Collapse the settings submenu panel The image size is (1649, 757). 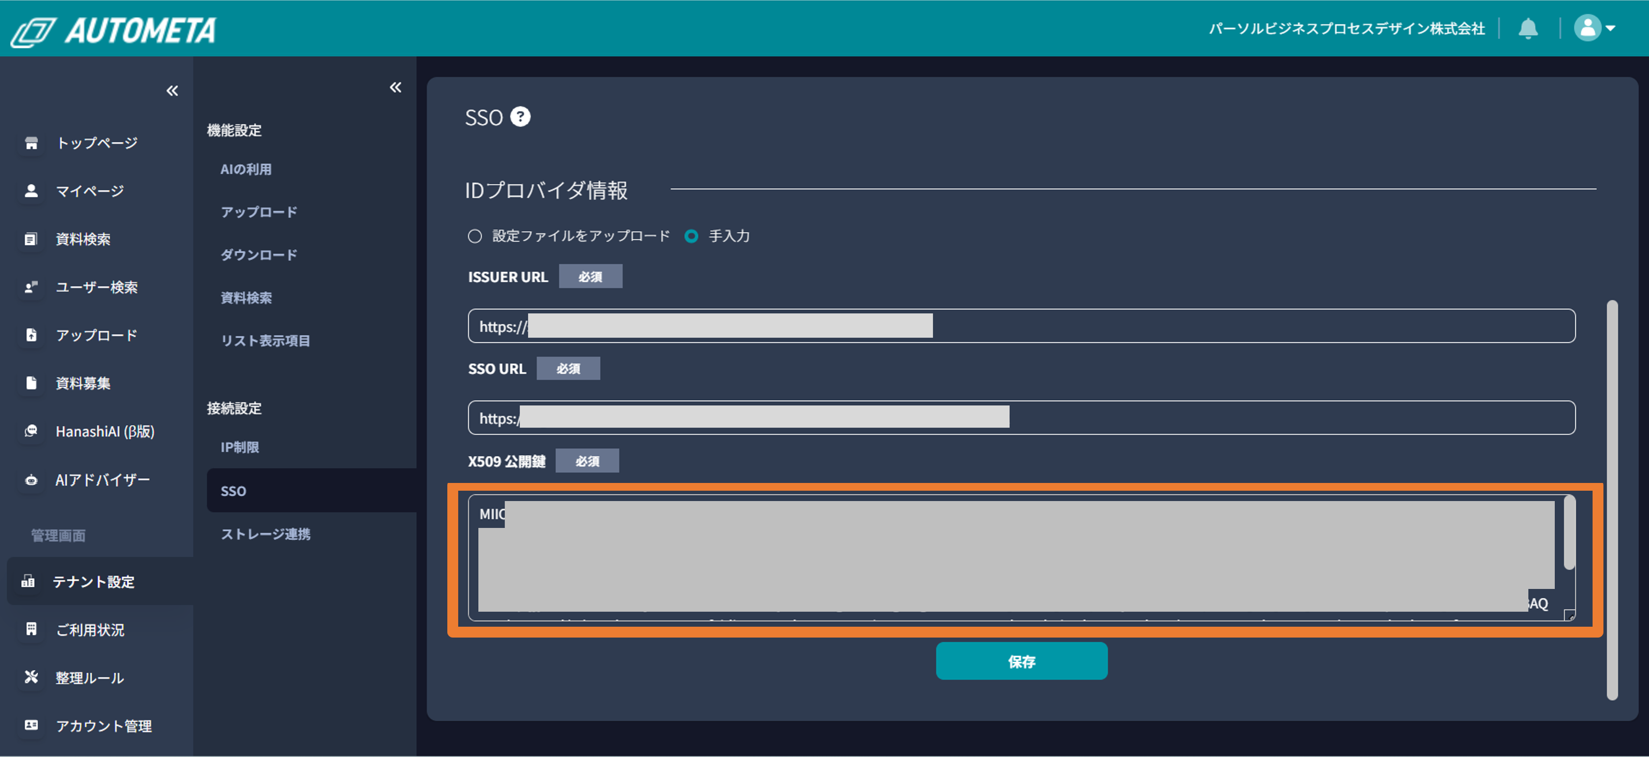tap(395, 87)
